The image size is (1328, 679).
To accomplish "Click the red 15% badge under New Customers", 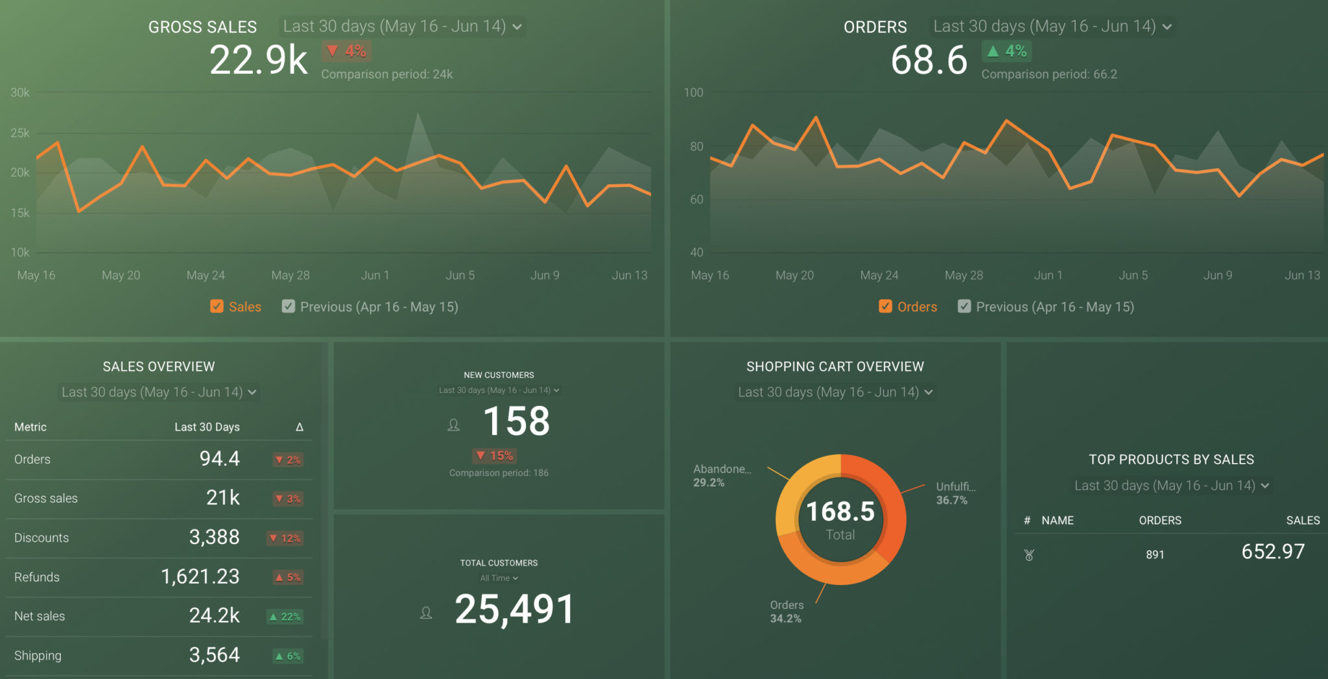I will click(495, 456).
